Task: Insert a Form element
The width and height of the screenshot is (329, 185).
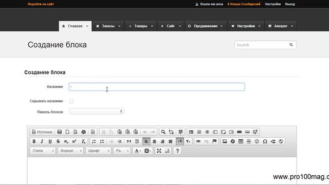Action: [191, 132]
